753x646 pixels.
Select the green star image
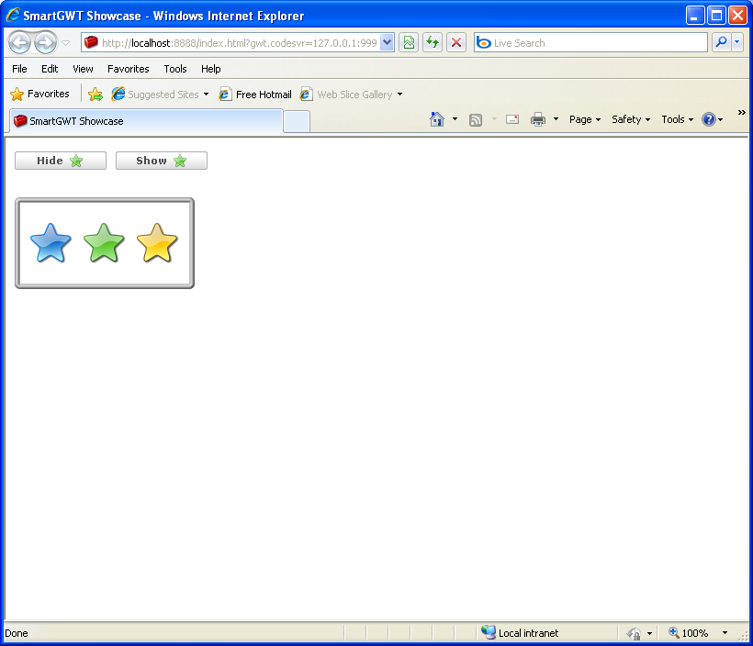[104, 243]
